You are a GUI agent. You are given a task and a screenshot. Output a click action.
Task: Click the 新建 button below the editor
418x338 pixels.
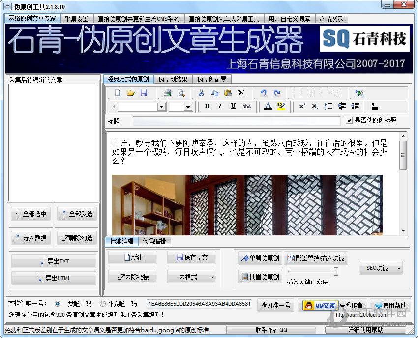133,257
